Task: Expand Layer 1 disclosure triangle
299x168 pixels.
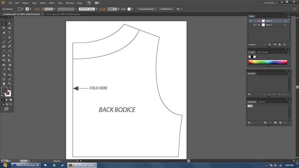Action: click(x=259, y=25)
